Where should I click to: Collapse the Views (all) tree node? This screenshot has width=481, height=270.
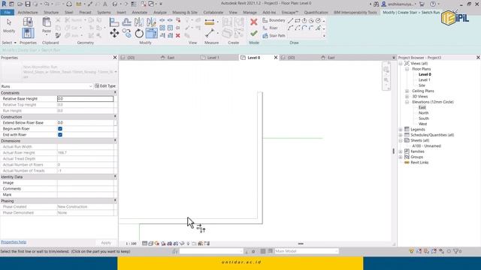[x=401, y=63]
